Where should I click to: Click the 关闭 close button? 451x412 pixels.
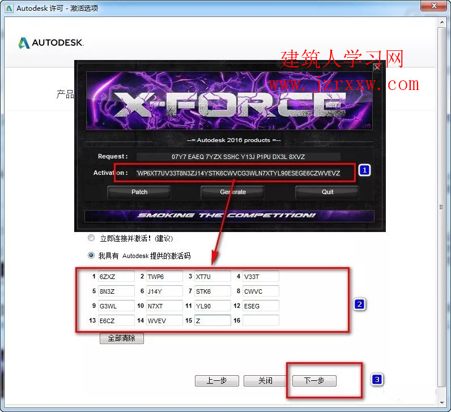265,381
